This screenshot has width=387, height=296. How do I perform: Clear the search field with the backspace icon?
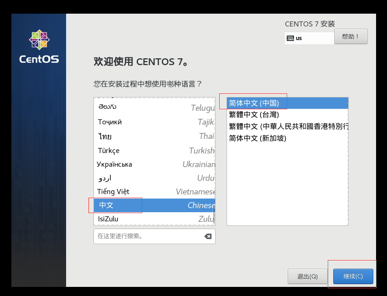208,236
